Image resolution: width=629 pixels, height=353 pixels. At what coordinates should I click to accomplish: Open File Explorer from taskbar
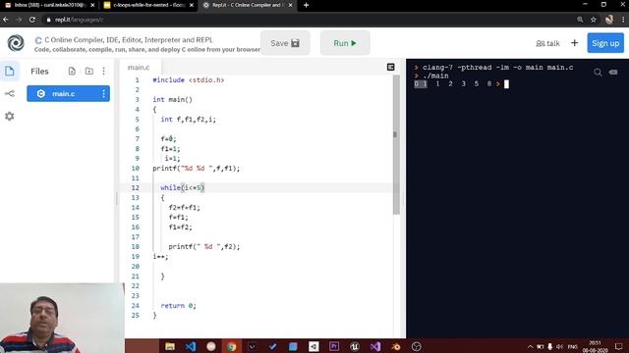click(x=170, y=346)
